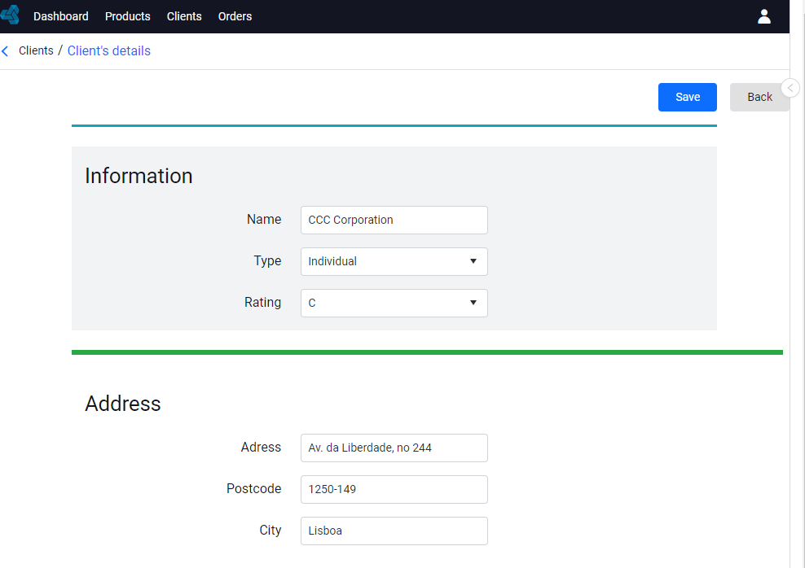The width and height of the screenshot is (805, 568).
Task: Expand the side panel collapse arrow
Action: tap(790, 88)
